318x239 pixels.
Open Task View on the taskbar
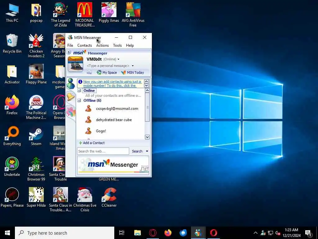[x=122, y=233]
